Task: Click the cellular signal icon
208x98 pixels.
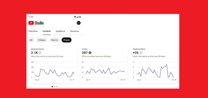Action: click(x=78, y=17)
